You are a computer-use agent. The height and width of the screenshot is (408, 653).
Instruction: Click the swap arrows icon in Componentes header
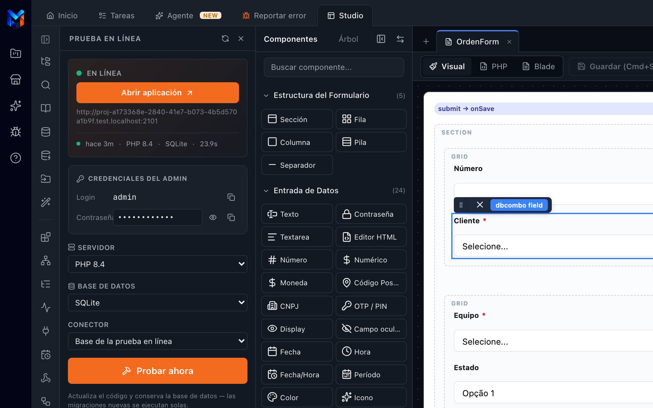400,39
